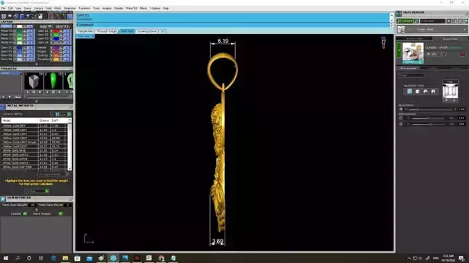Select the third Mapping Type sphere icon
This screenshot has height=263, width=469.
tap(425, 91)
